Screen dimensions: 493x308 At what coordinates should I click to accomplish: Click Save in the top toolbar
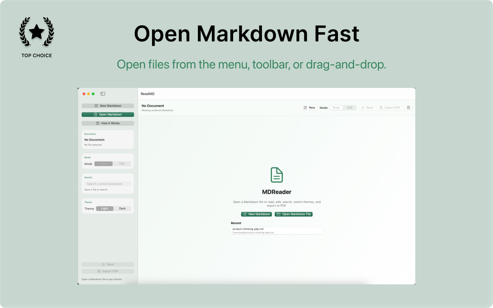367,107
